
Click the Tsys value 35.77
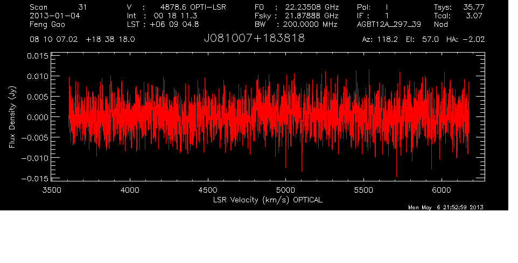tap(474, 7)
